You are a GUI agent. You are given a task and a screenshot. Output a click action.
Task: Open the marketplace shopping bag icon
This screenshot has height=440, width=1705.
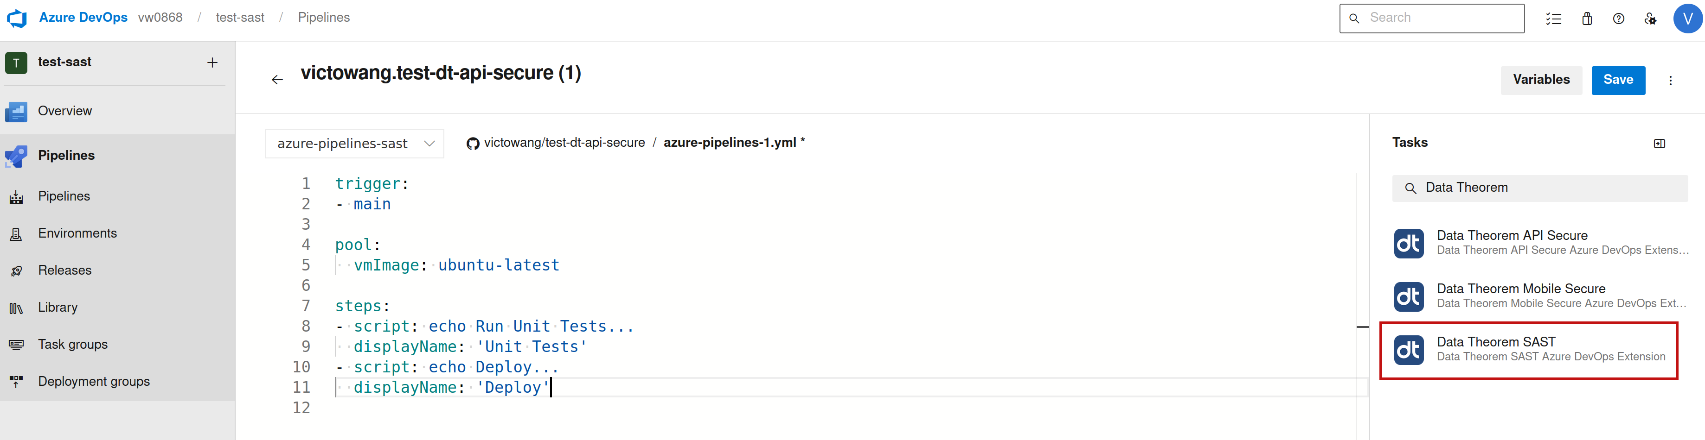pyautogui.click(x=1587, y=19)
